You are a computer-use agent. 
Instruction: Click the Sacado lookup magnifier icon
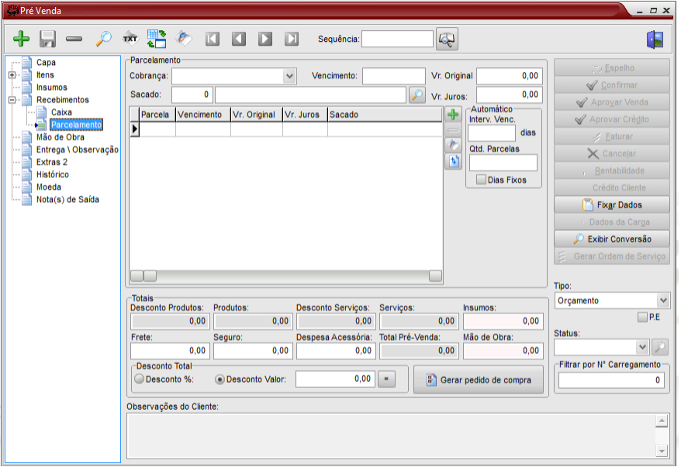(417, 94)
